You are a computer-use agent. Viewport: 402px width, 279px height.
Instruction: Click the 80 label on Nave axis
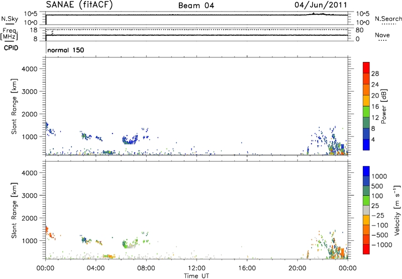point(359,30)
